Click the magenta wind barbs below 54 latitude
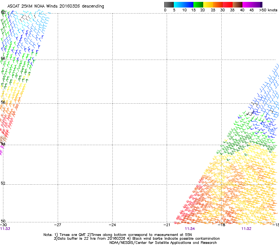This screenshot has height=245, width=279. click(x=2, y=150)
